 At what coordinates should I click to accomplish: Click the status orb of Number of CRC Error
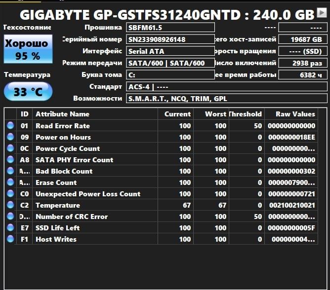click(x=10, y=216)
